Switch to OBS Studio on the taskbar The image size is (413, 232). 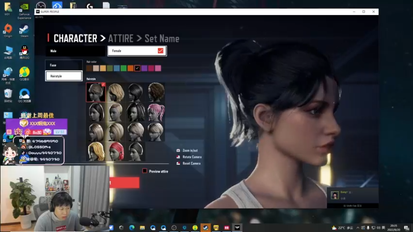point(174,227)
